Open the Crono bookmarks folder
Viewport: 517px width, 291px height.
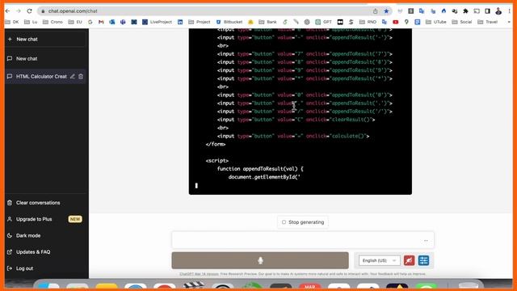[53, 22]
